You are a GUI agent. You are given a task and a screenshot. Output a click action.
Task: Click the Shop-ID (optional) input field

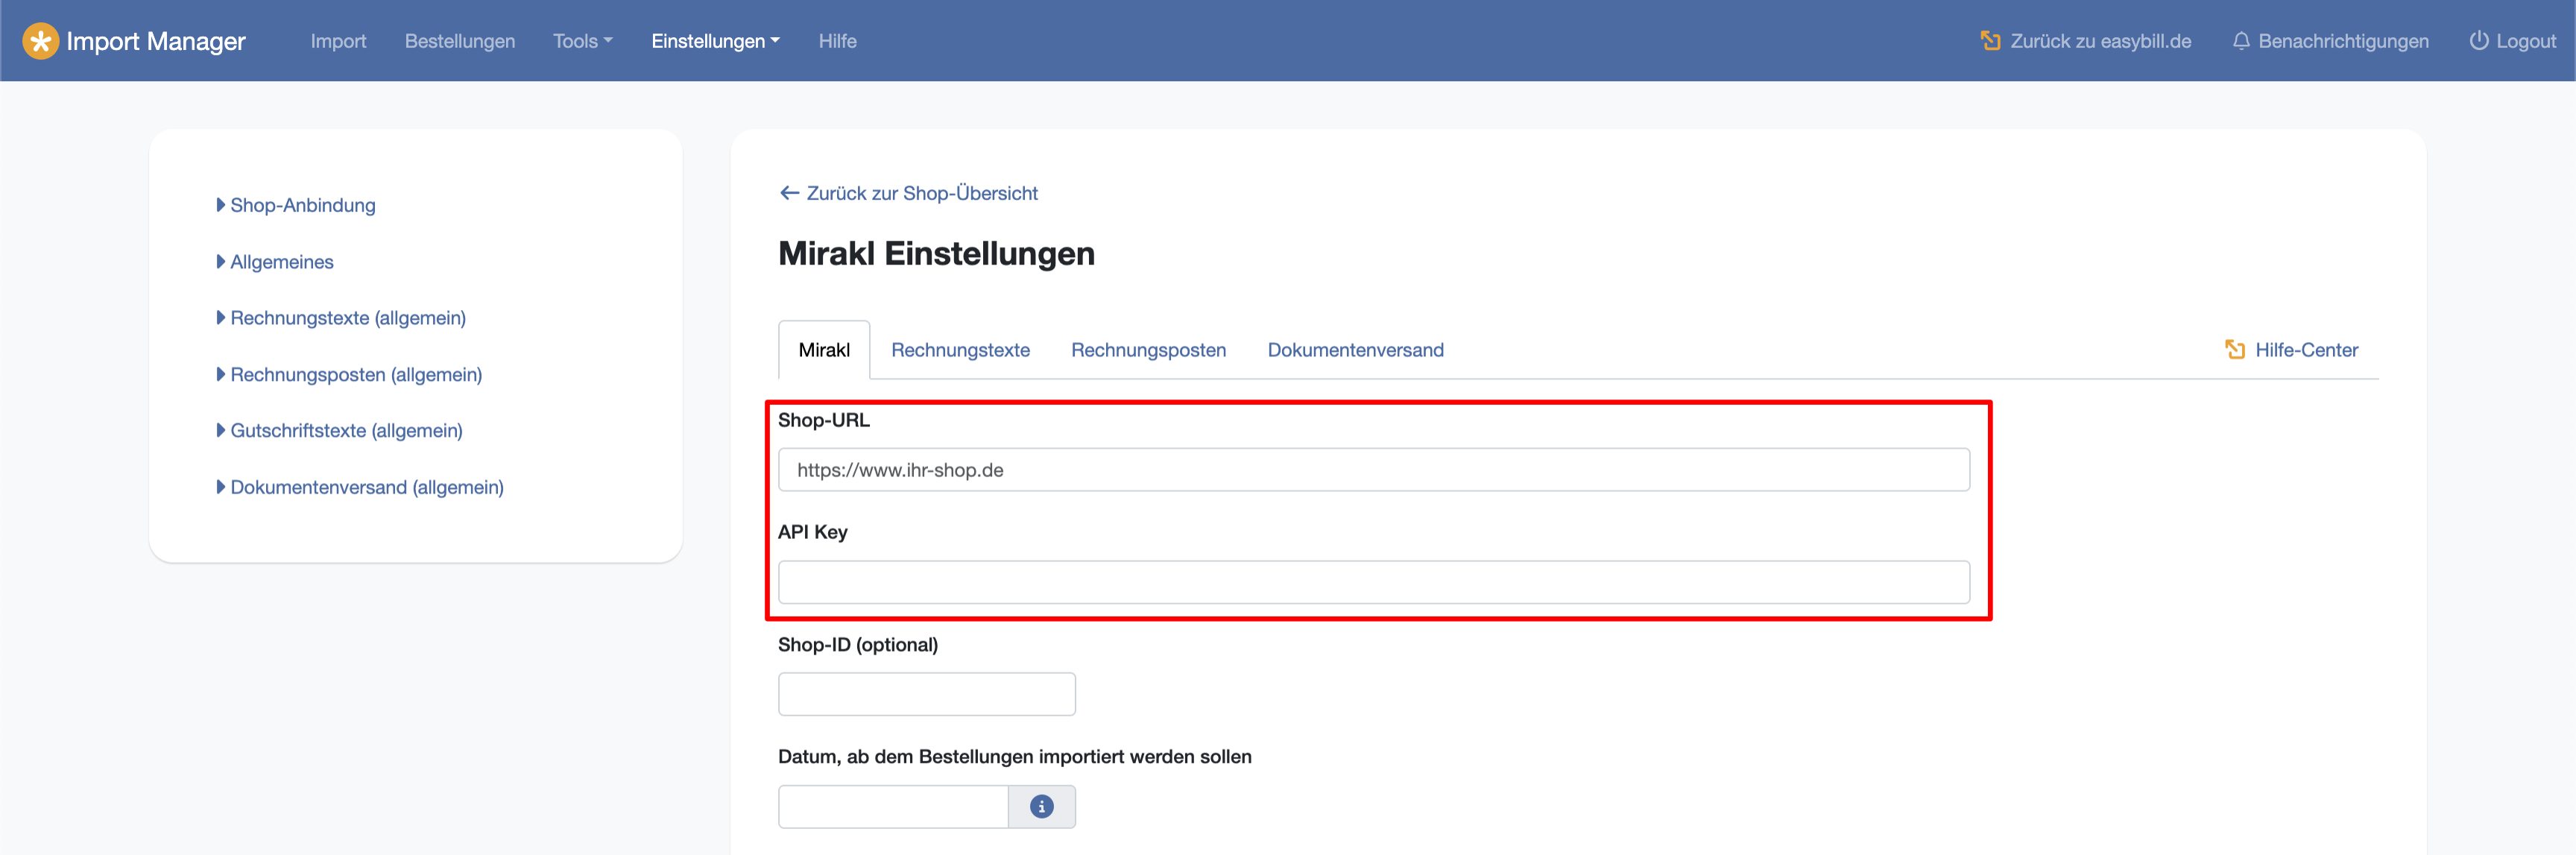(x=926, y=694)
